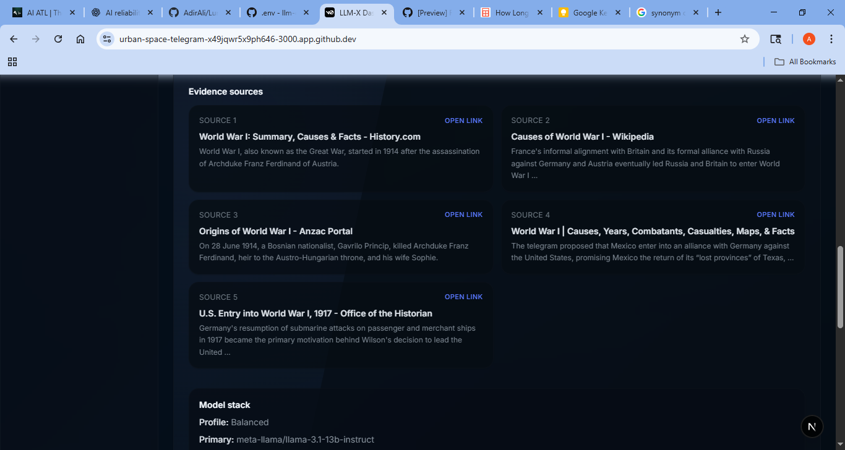
Task: Open link for Source 5
Action: coord(463,297)
